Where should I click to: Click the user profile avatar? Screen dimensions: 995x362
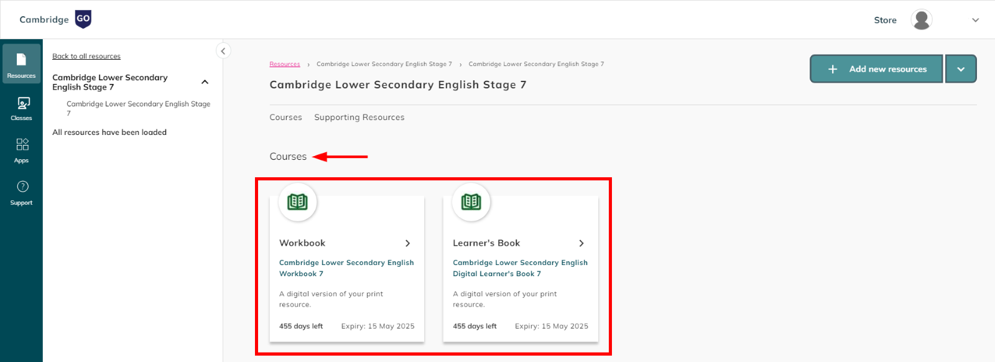[x=921, y=20]
